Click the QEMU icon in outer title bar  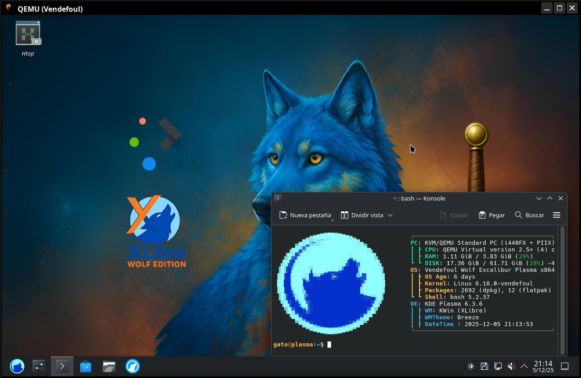tap(8, 8)
